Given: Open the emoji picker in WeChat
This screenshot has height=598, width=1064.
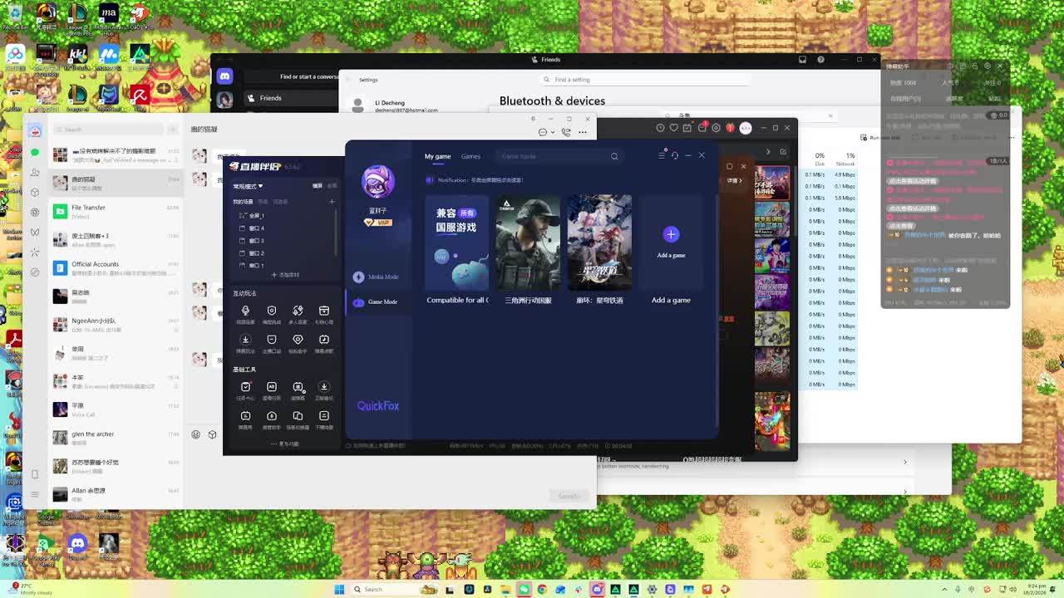Looking at the screenshot, I should tap(196, 434).
